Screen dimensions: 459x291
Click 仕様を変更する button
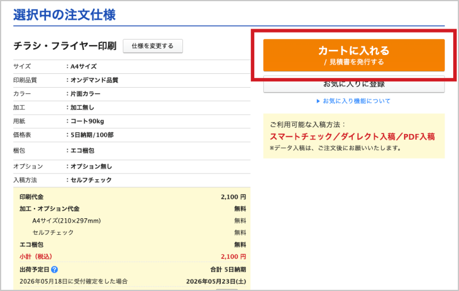click(x=153, y=46)
